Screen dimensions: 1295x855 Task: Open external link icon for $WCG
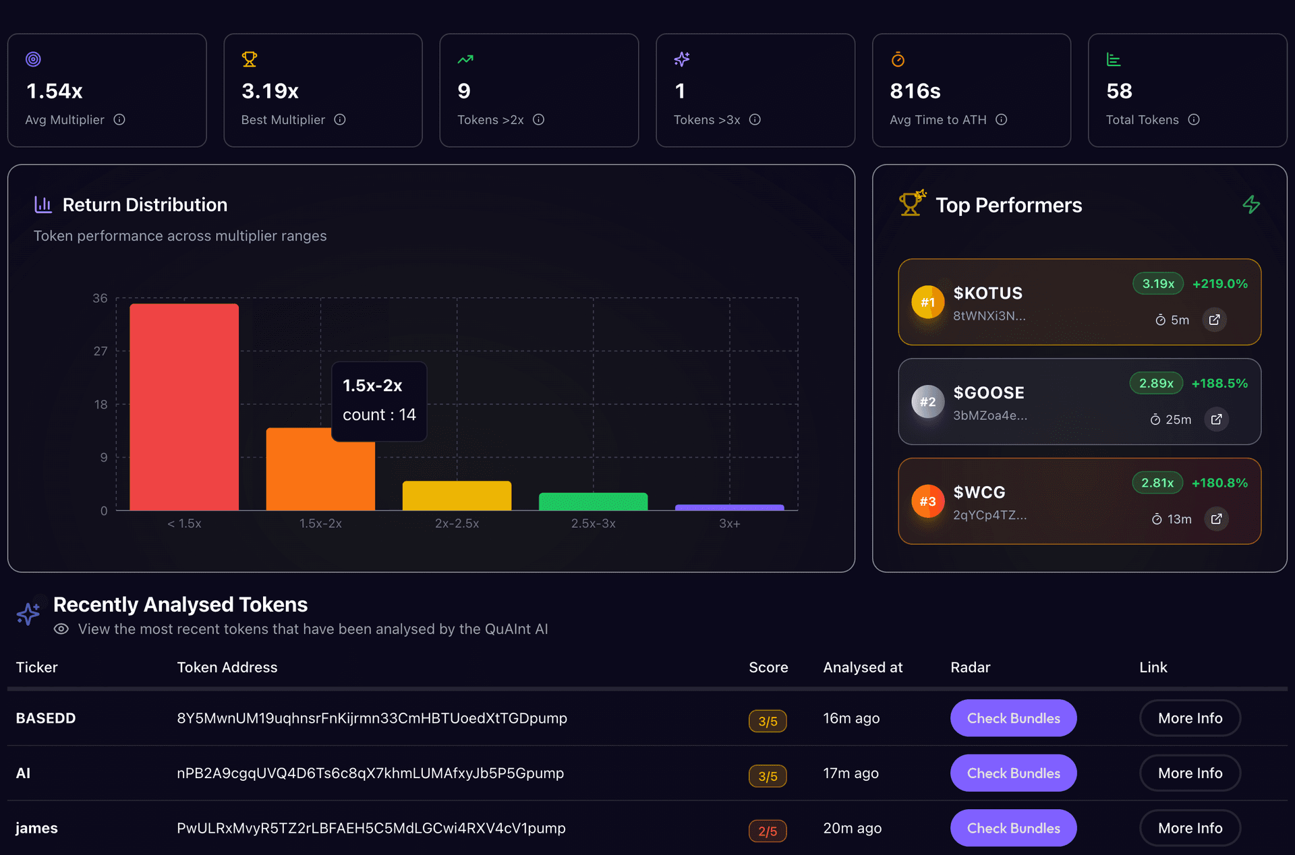1216,519
